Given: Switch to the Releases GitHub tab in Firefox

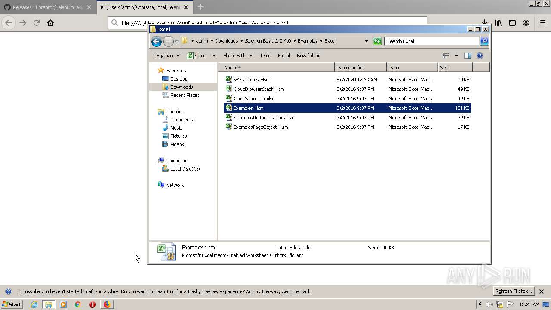Looking at the screenshot, I should point(48,7).
